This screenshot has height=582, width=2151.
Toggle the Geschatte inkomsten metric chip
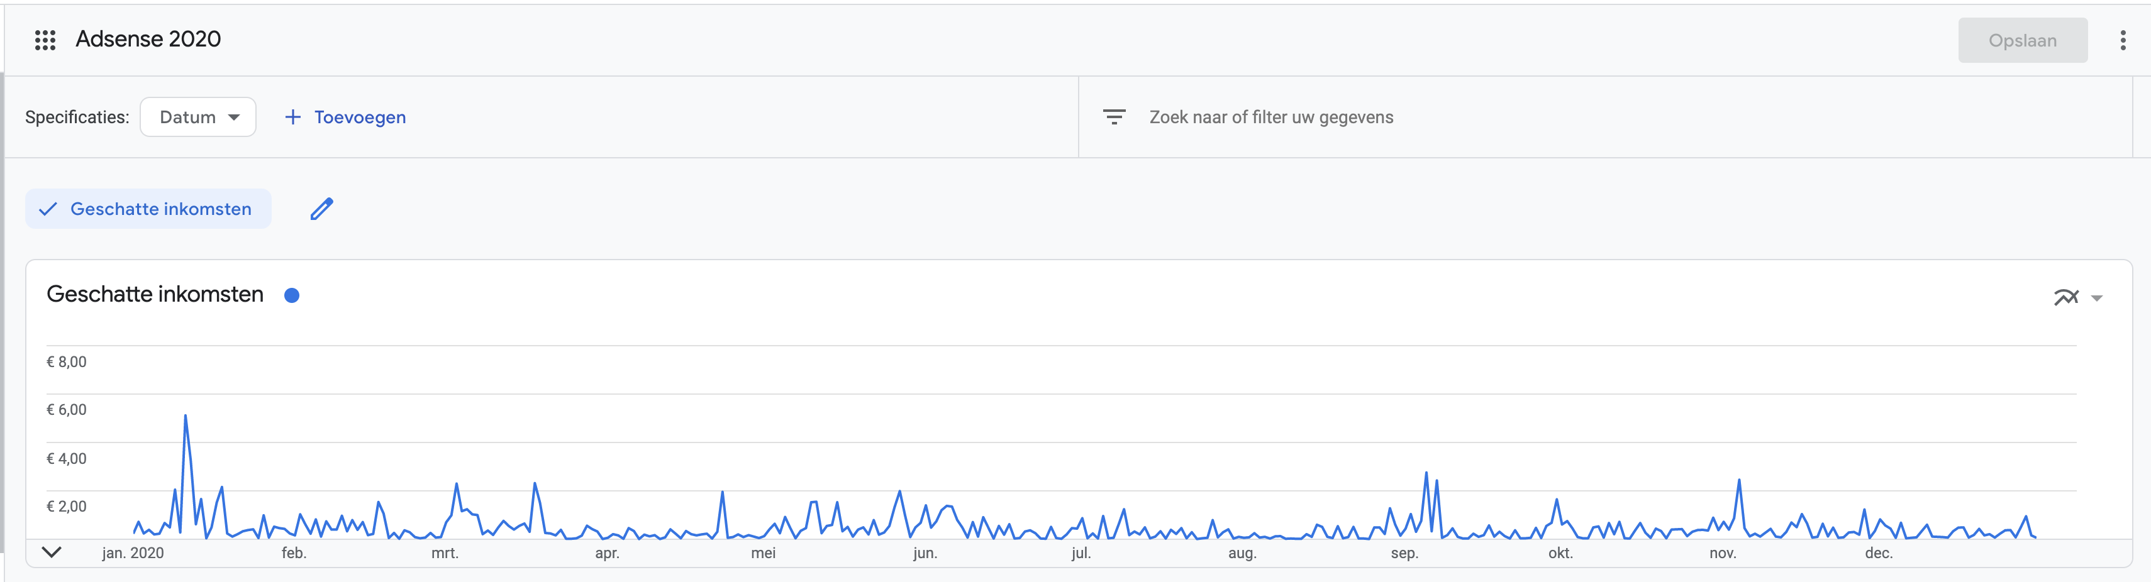148,209
